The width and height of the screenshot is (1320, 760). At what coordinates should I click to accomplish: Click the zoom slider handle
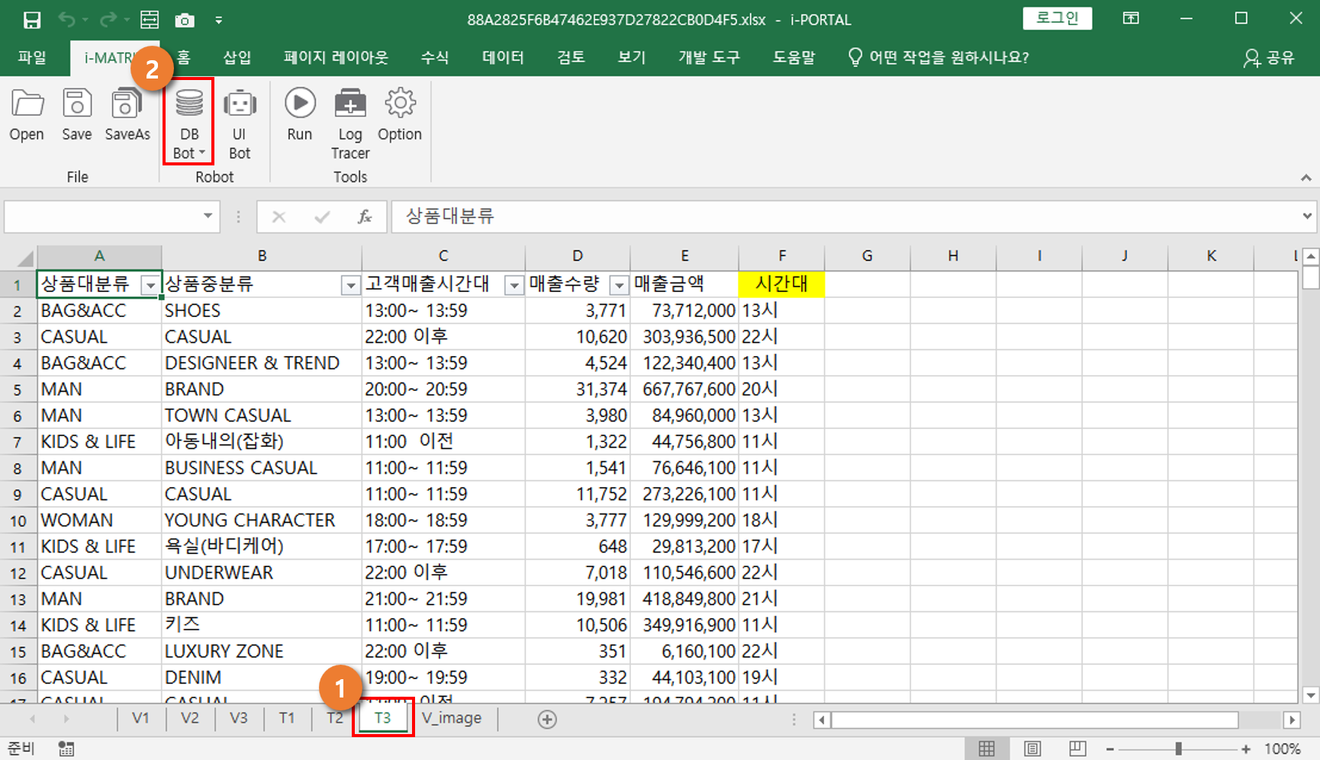[x=1178, y=749]
